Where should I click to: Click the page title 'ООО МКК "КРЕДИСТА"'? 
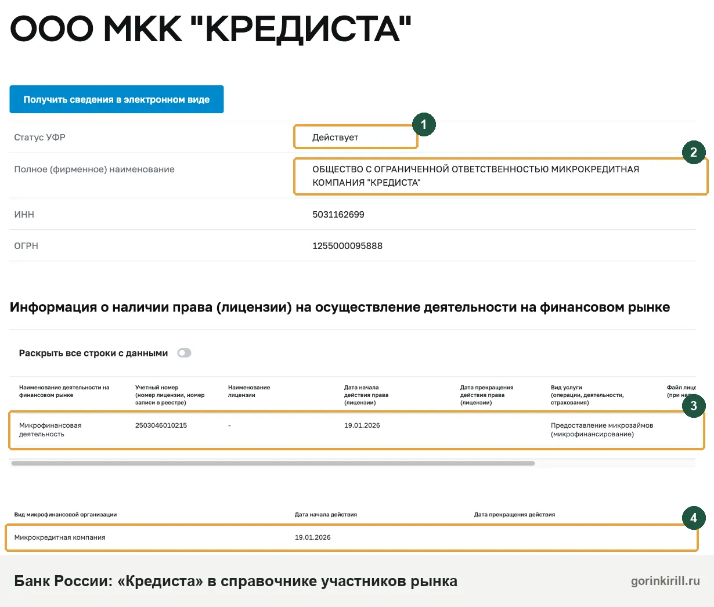(x=211, y=29)
